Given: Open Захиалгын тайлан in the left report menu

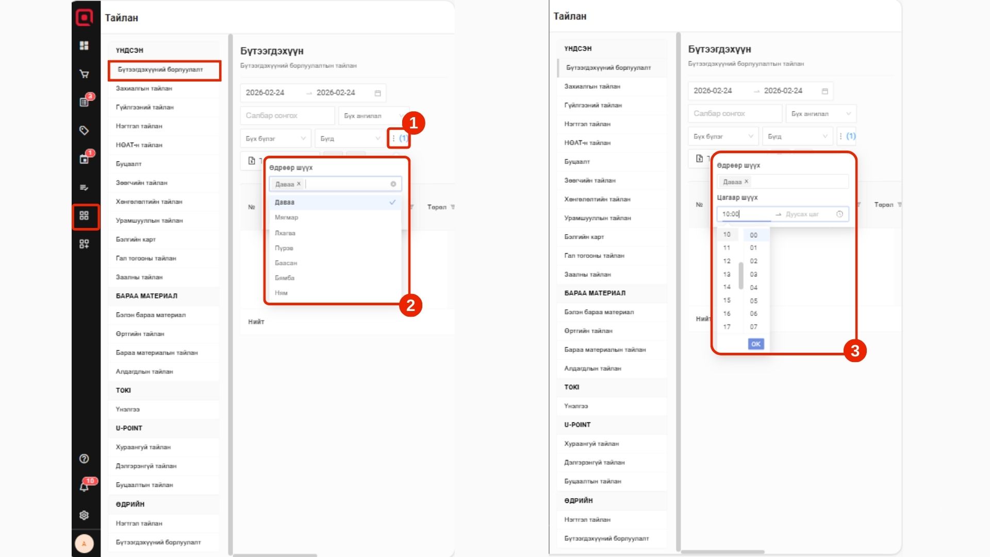Looking at the screenshot, I should point(144,88).
